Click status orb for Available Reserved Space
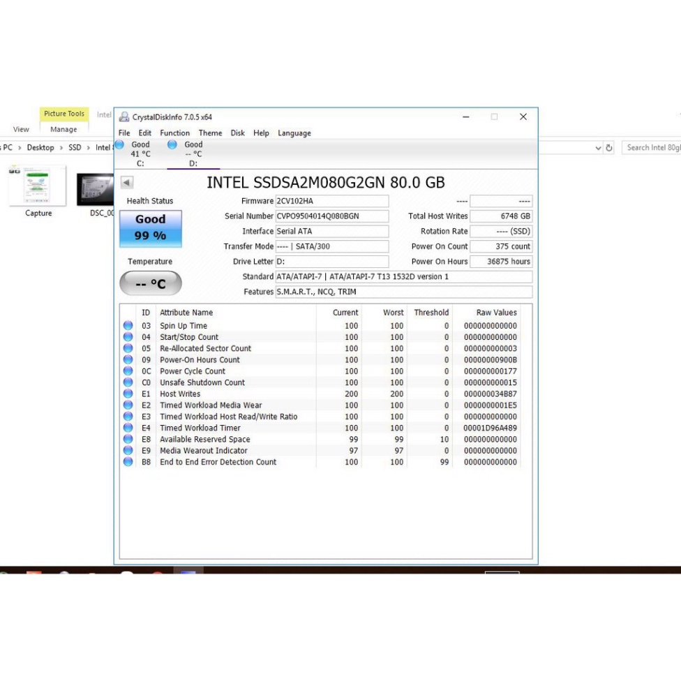 [x=128, y=439]
